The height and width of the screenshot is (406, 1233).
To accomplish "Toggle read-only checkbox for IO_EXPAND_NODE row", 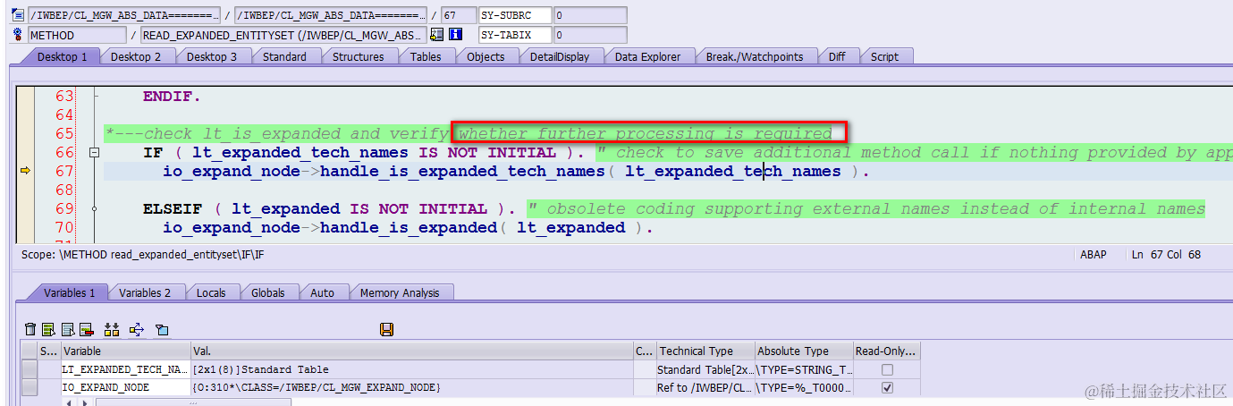I will pyautogui.click(x=887, y=387).
